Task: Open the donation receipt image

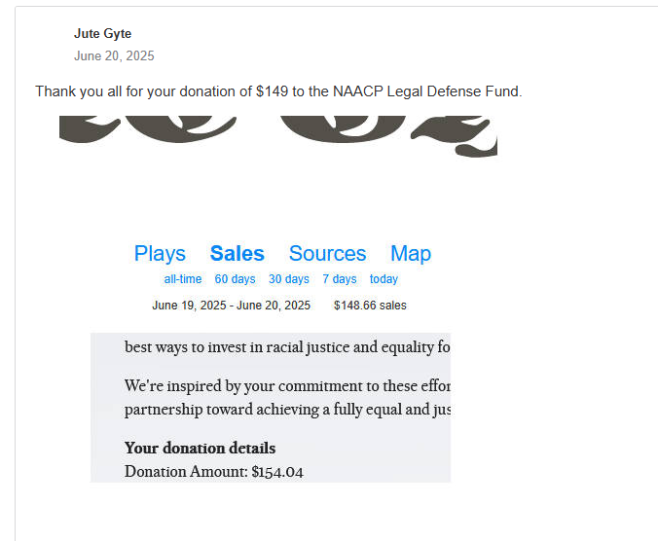Action: [271, 408]
